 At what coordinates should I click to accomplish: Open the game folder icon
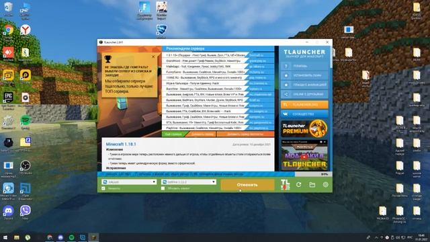[312, 185]
